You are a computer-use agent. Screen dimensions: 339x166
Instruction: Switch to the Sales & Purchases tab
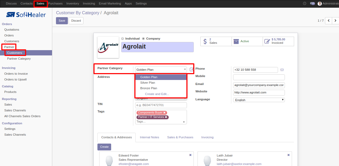pyautogui.click(x=180, y=137)
